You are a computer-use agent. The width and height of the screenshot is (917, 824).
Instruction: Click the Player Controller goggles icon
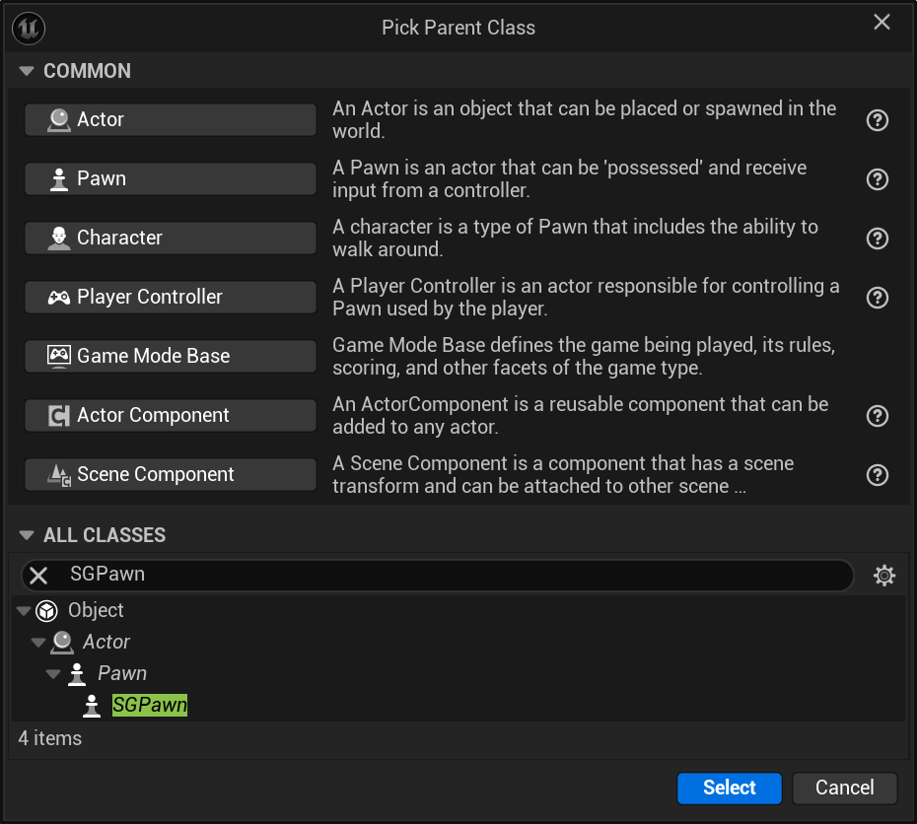point(59,297)
